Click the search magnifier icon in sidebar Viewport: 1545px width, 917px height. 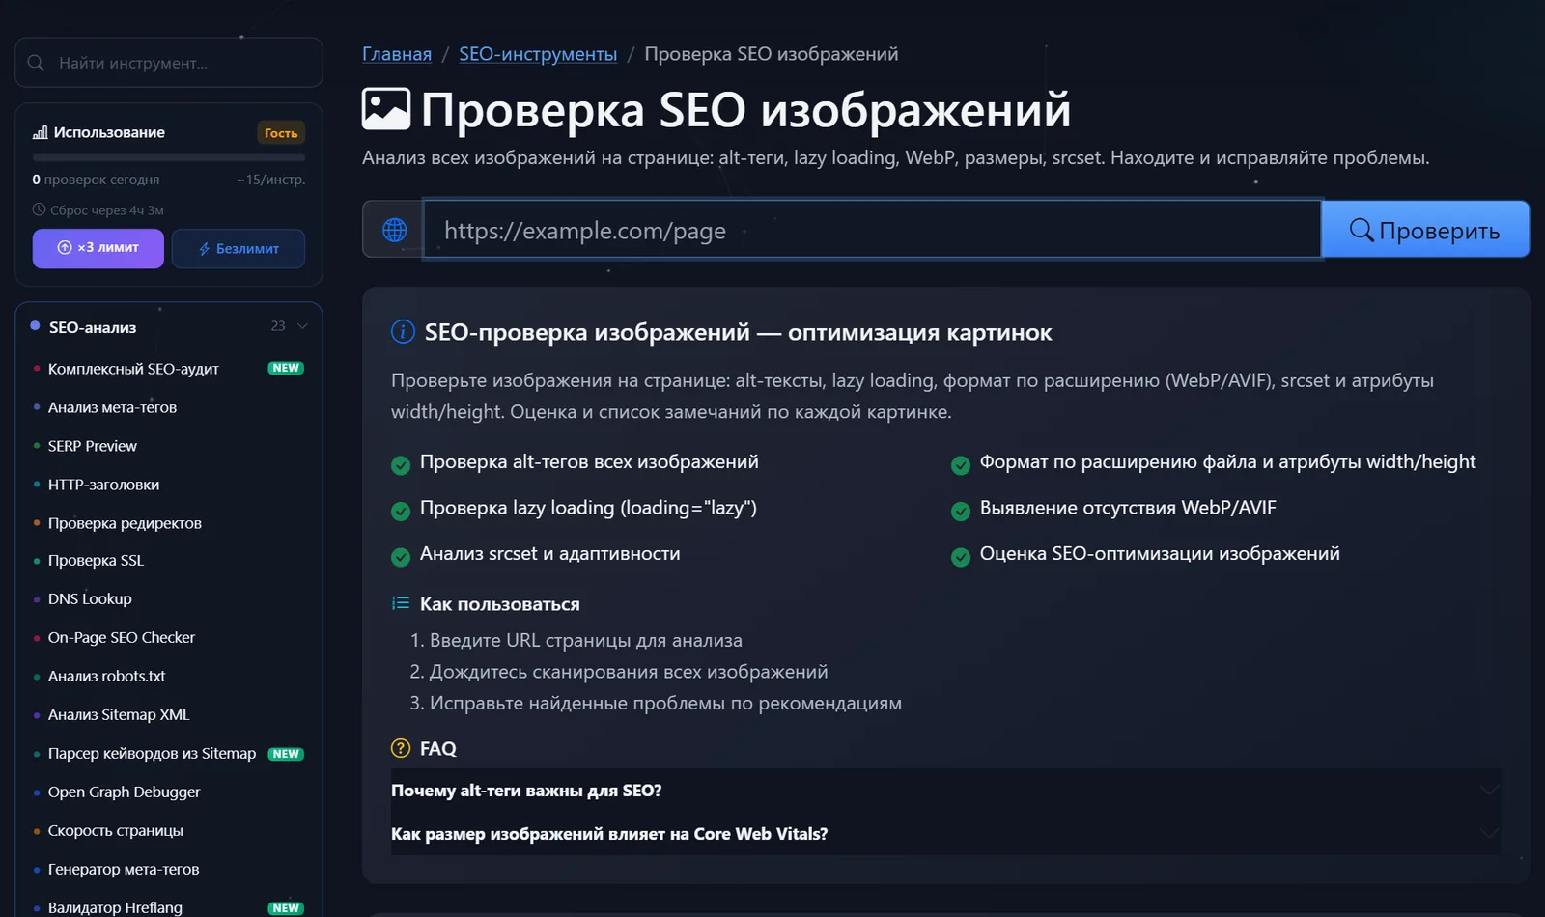click(x=36, y=63)
